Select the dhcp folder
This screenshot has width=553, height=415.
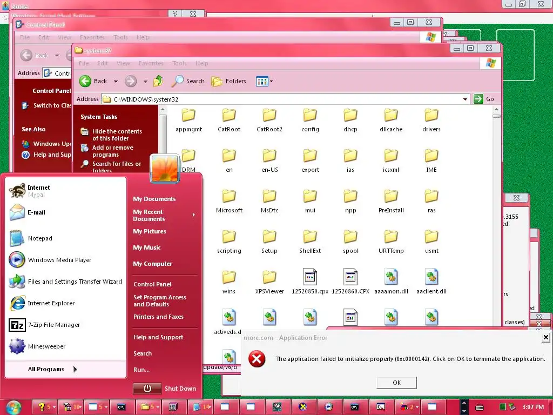[x=350, y=121]
